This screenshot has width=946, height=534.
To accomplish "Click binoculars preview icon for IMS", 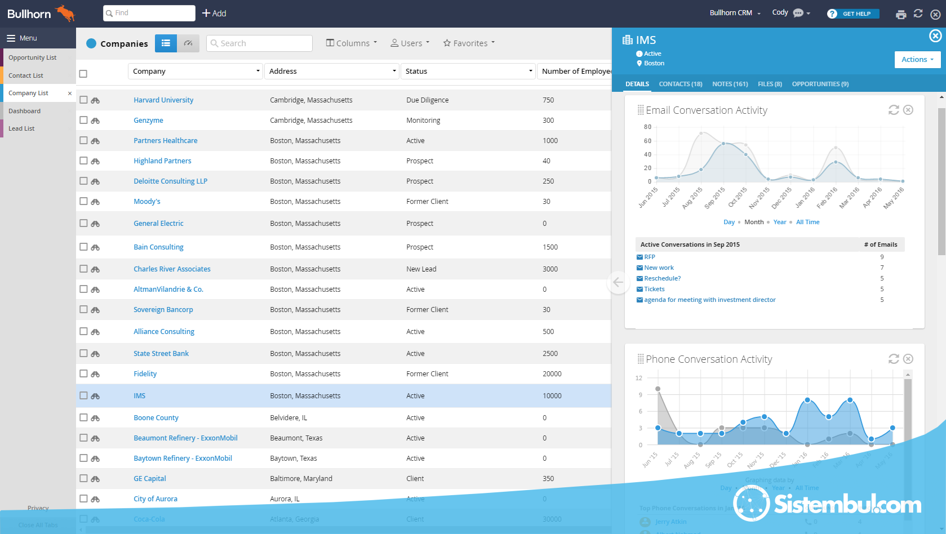I will point(95,396).
